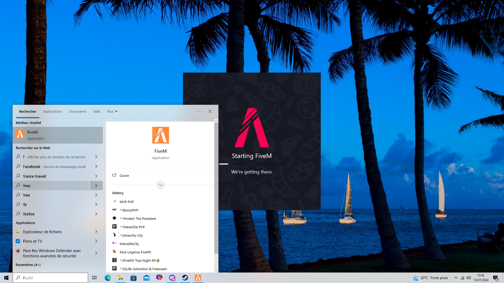Open Microsoft Store taskbar icon

pos(133,278)
